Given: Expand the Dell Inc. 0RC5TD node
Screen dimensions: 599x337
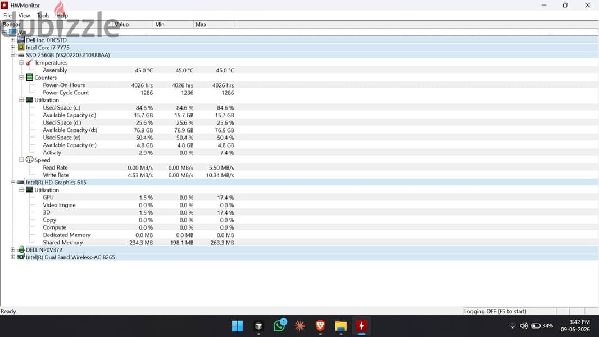Looking at the screenshot, I should tap(13, 40).
